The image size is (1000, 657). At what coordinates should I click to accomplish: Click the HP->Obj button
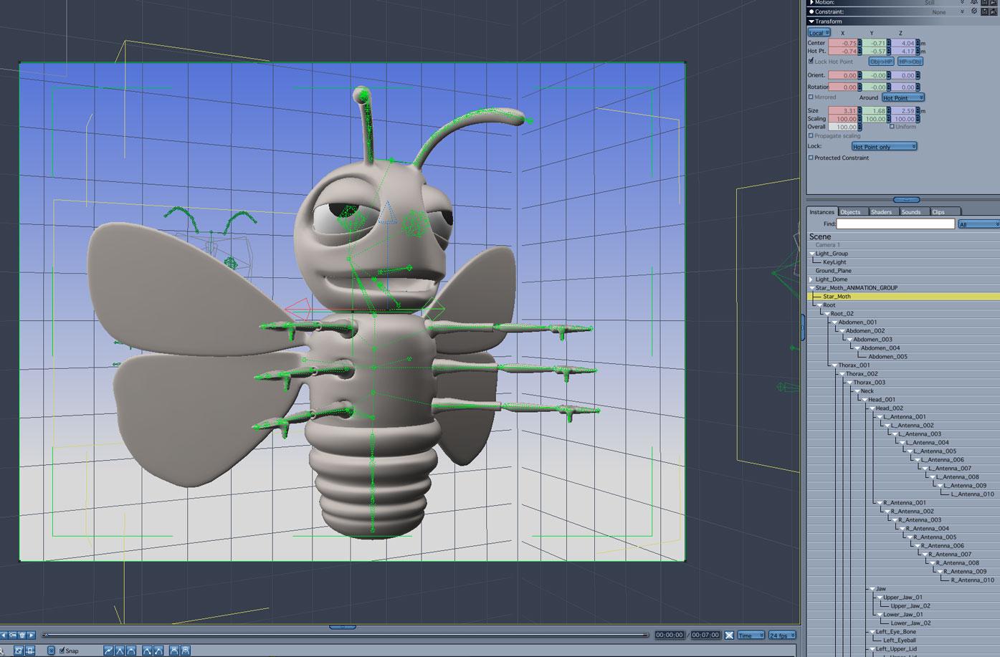(x=910, y=62)
